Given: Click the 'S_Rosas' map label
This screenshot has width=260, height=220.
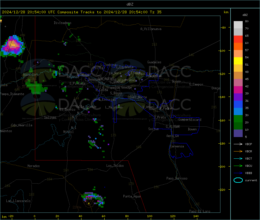Looking at the screenshot, I should pyautogui.click(x=116, y=93).
